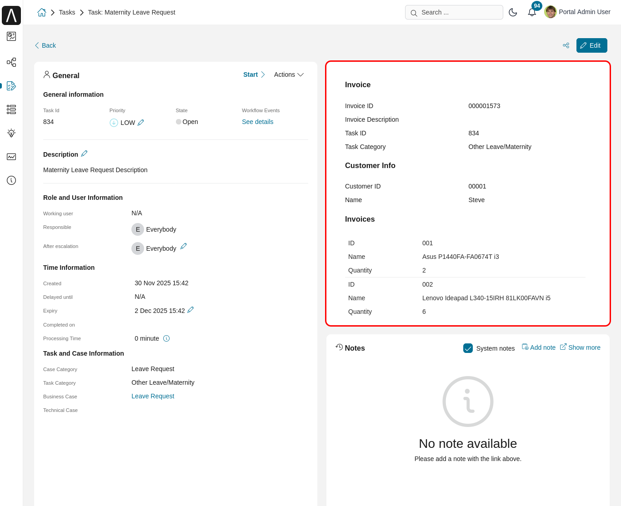Click the home icon in the breadcrumb

(41, 12)
